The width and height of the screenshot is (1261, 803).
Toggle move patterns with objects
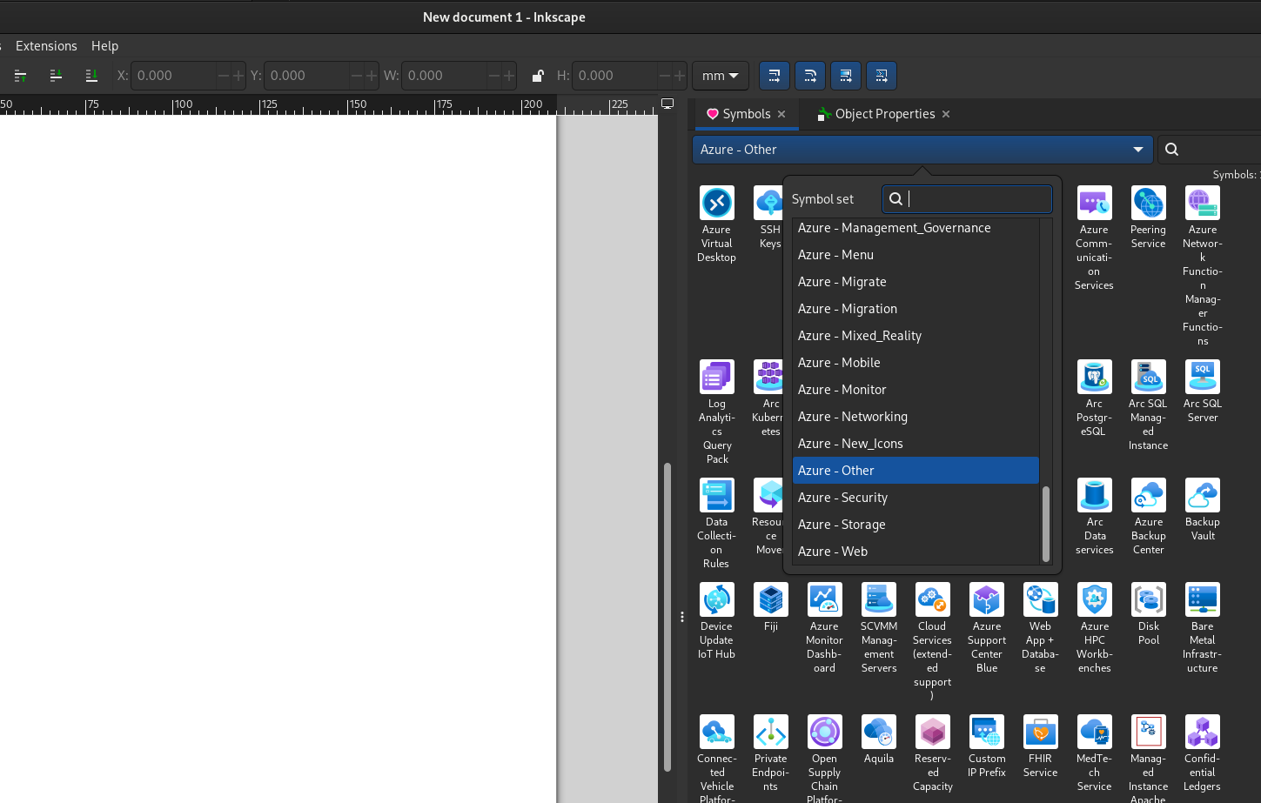[882, 76]
